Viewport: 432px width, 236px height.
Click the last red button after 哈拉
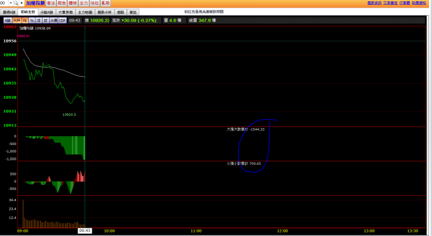click(x=105, y=3)
